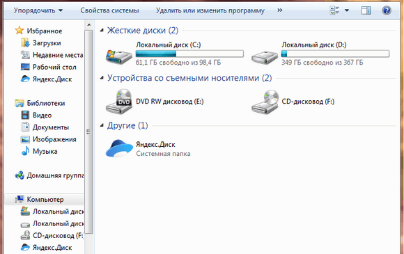Click the DVD RW дисковод (E:) label
Viewport: 404px width, 254px height.
tap(170, 102)
